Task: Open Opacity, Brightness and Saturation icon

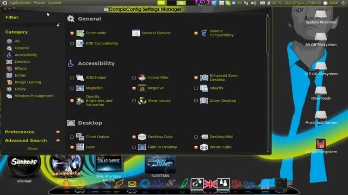Action: click(x=80, y=101)
